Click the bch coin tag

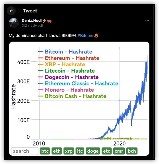[132, 151]
